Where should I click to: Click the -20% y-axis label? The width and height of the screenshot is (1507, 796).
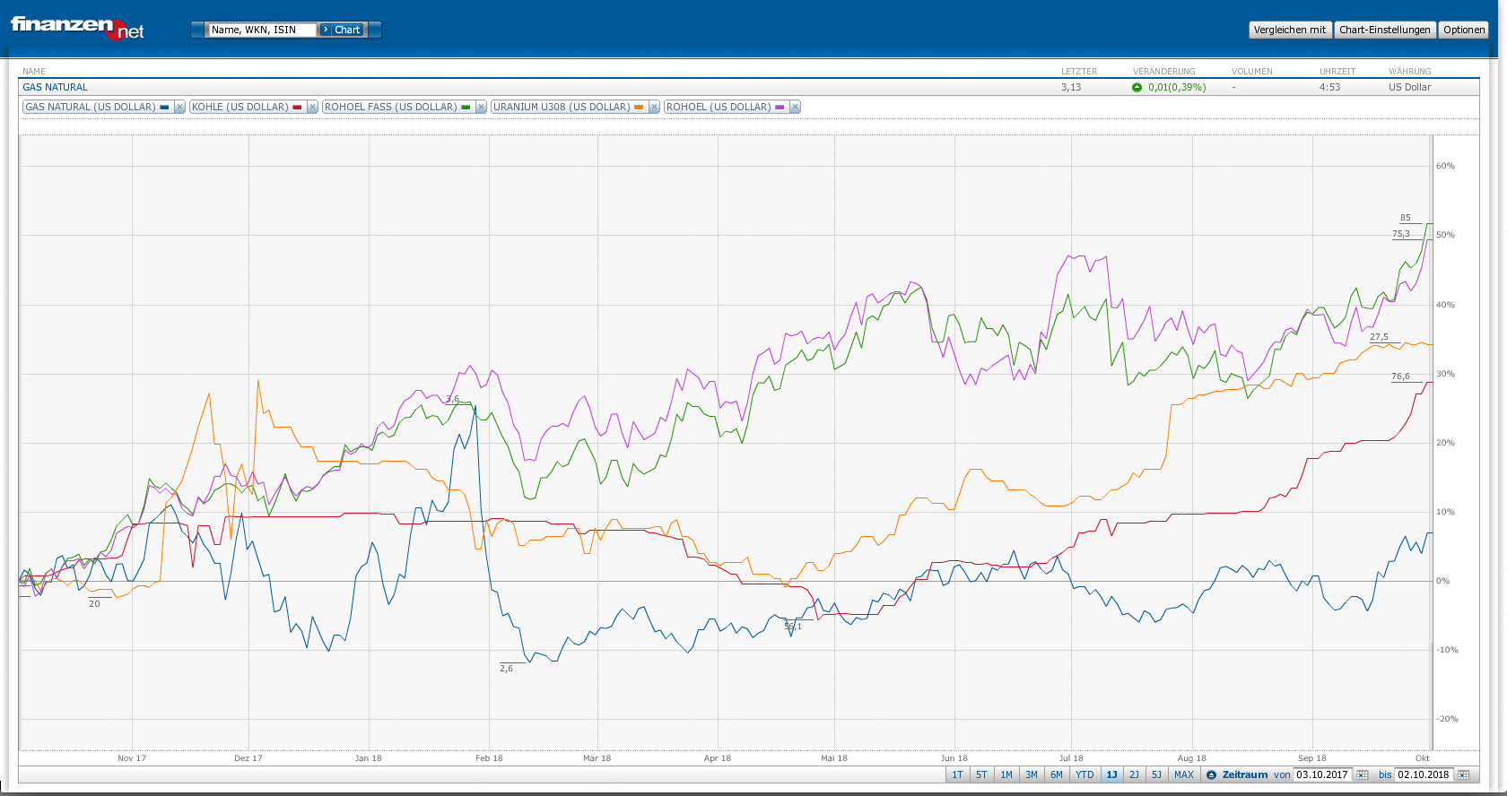click(1447, 719)
